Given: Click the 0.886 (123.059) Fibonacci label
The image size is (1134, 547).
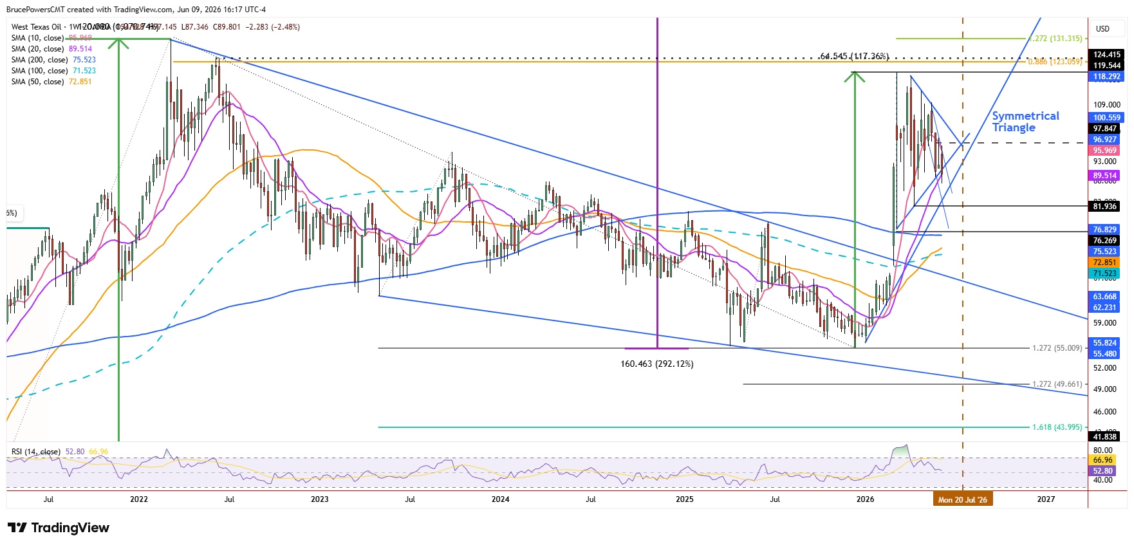Looking at the screenshot, I should coord(1055,62).
